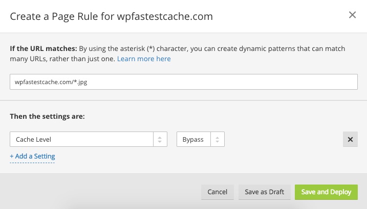
Task: Click the Cancel button
Action: pyautogui.click(x=218, y=192)
